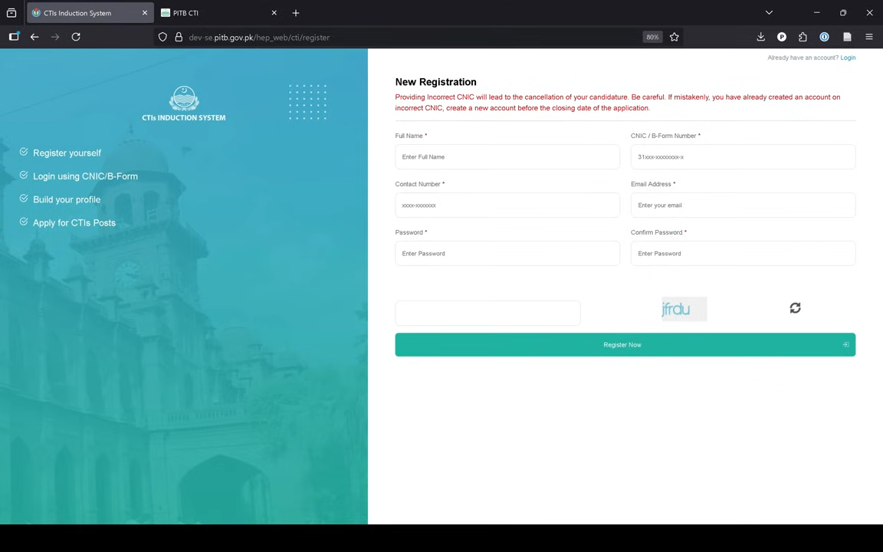The image size is (883, 552).
Task: Open a new browser tab
Action: pyautogui.click(x=295, y=13)
